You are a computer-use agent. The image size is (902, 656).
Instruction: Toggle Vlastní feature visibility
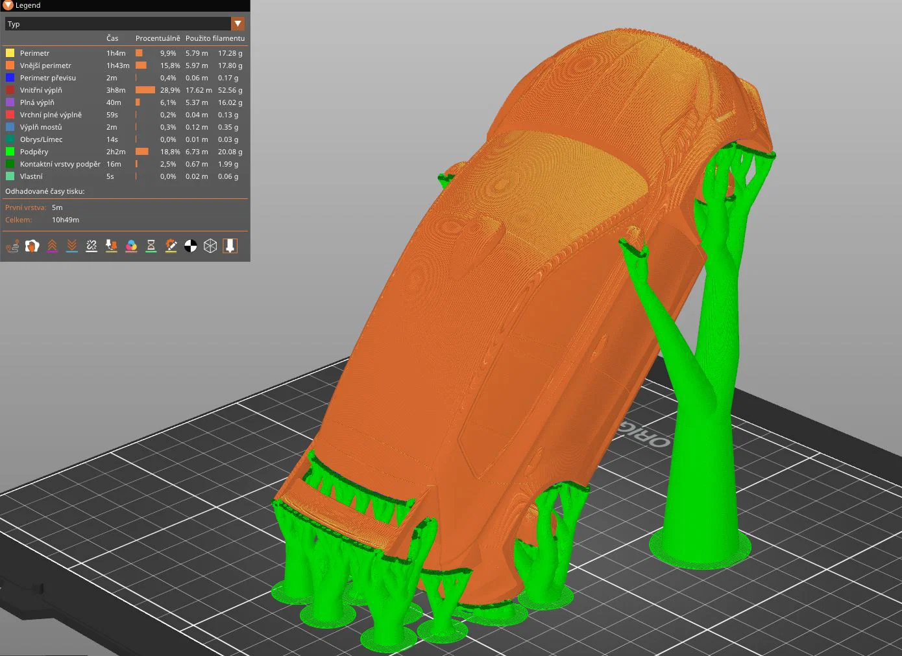coord(124,176)
